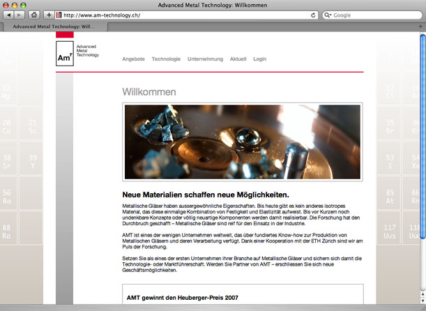Click the add bookmark plus button
The image size is (426, 311).
point(48,15)
